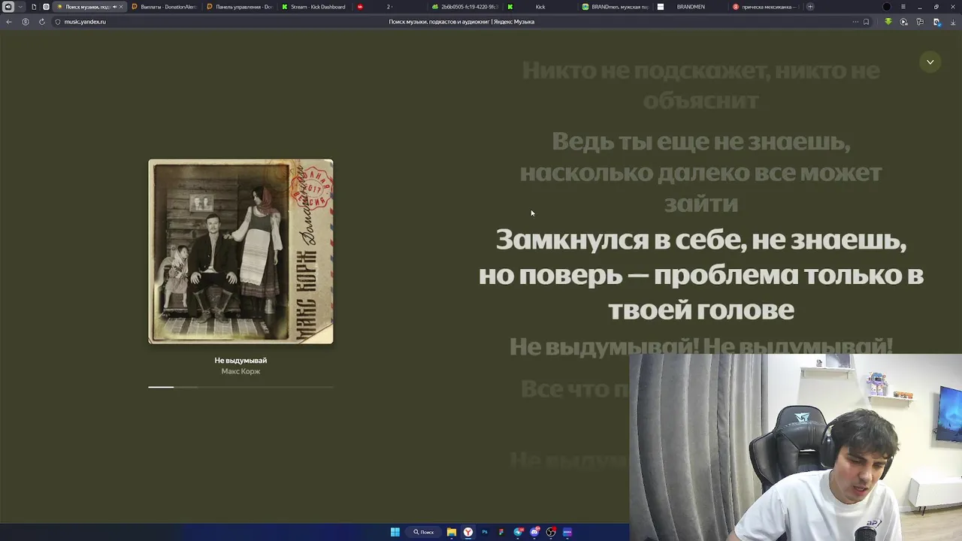Viewport: 962px width, 541px height.
Task: Open OBS Studio from the taskbar
Action: coord(551,532)
